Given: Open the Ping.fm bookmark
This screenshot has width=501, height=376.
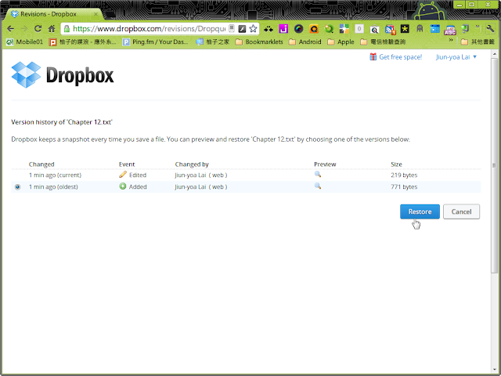Looking at the screenshot, I should 155,42.
